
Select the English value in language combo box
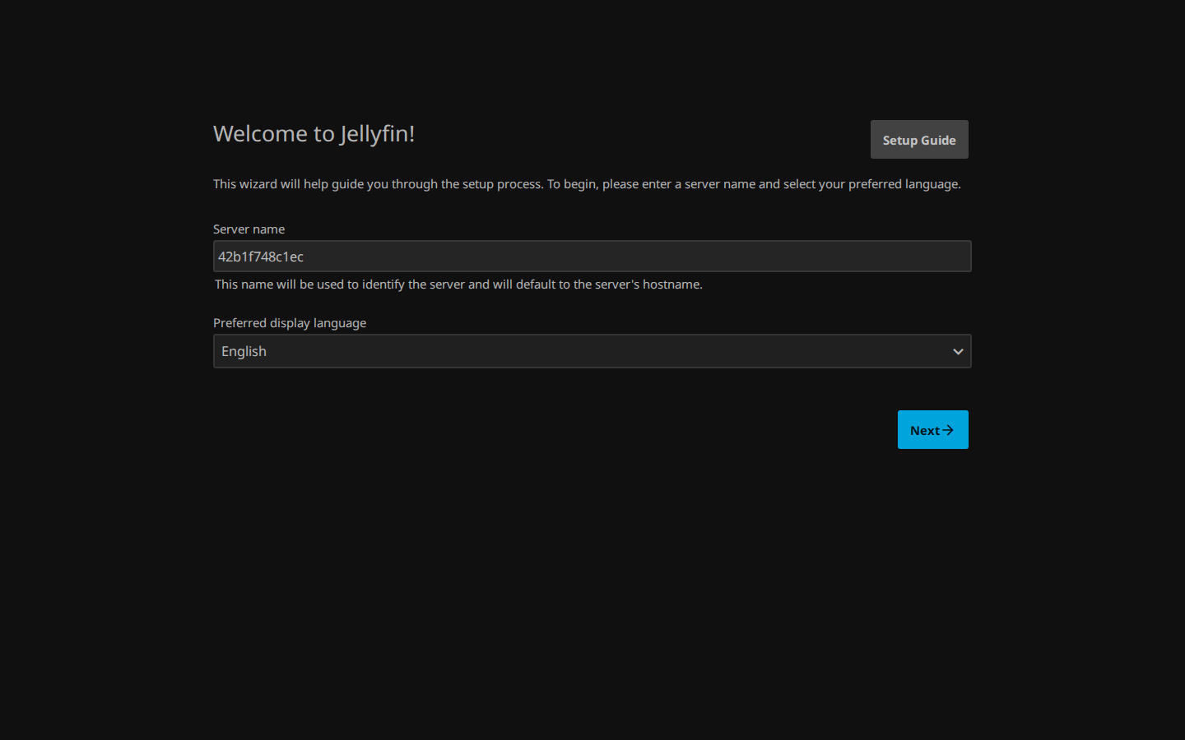(x=244, y=351)
